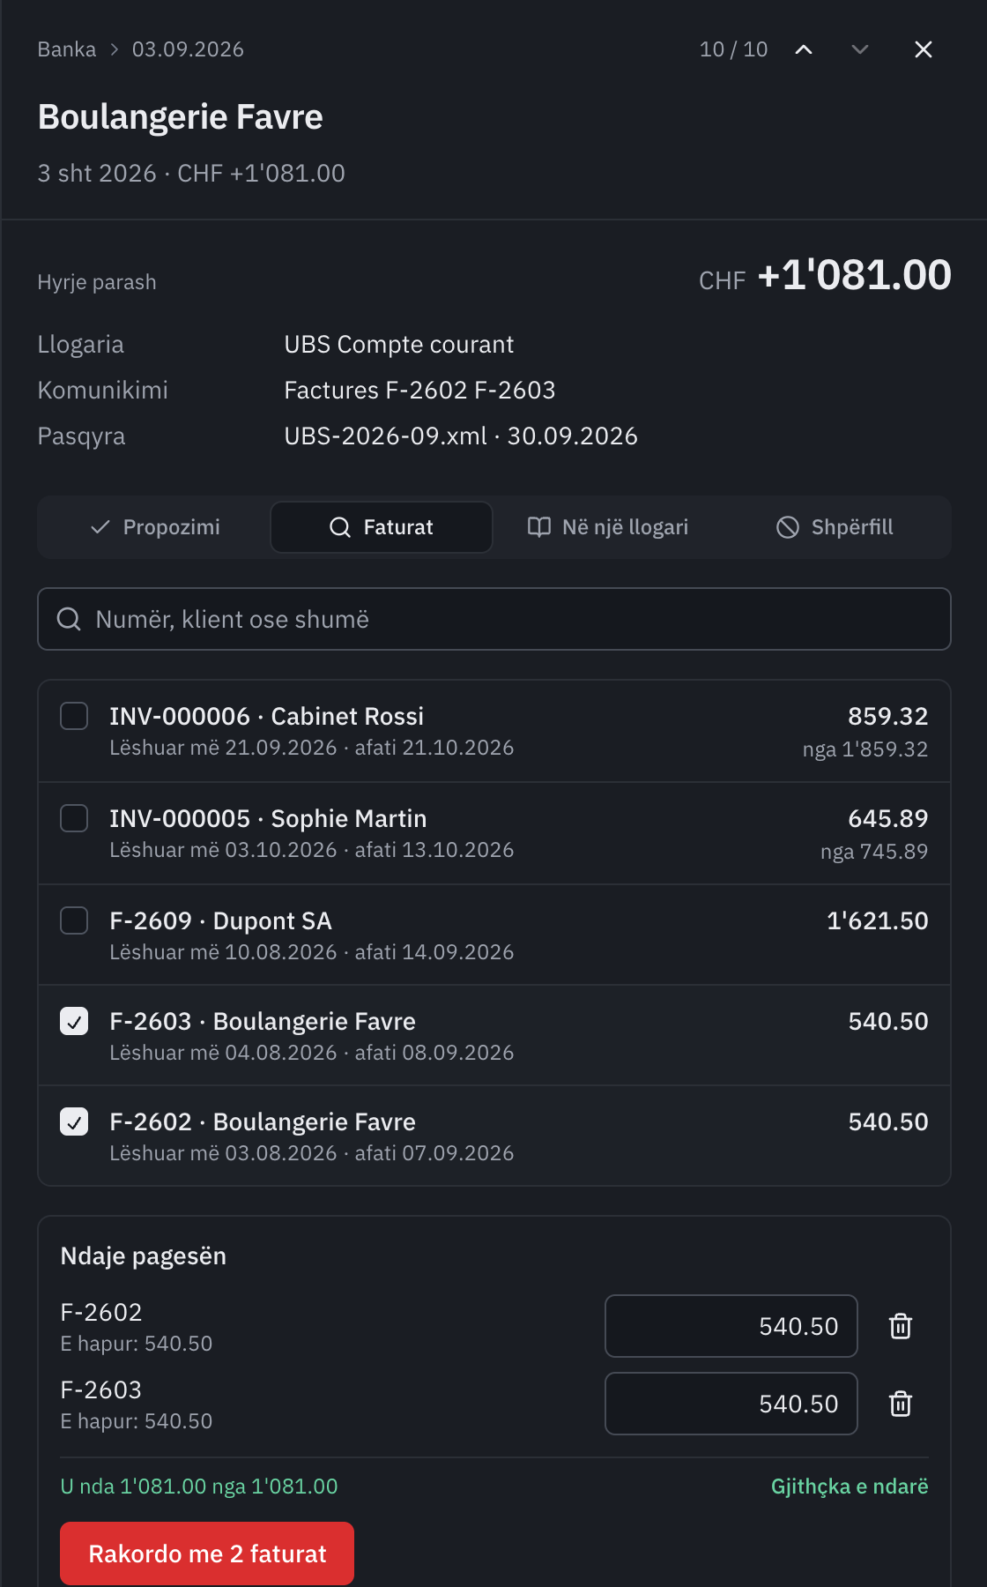The height and width of the screenshot is (1587, 987).
Task: Check the INV-000005 Sophie Martin invoice
Action: [x=74, y=818]
